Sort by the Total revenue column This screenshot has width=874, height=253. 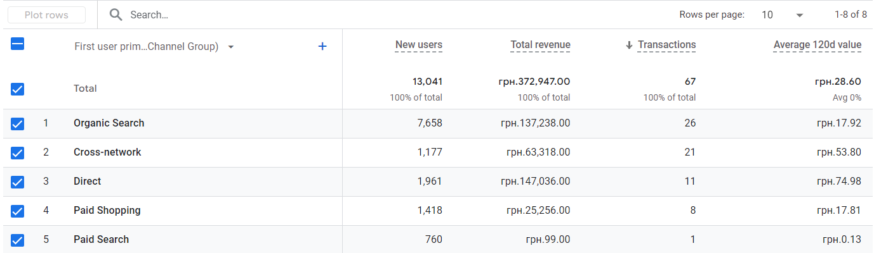pyautogui.click(x=540, y=45)
